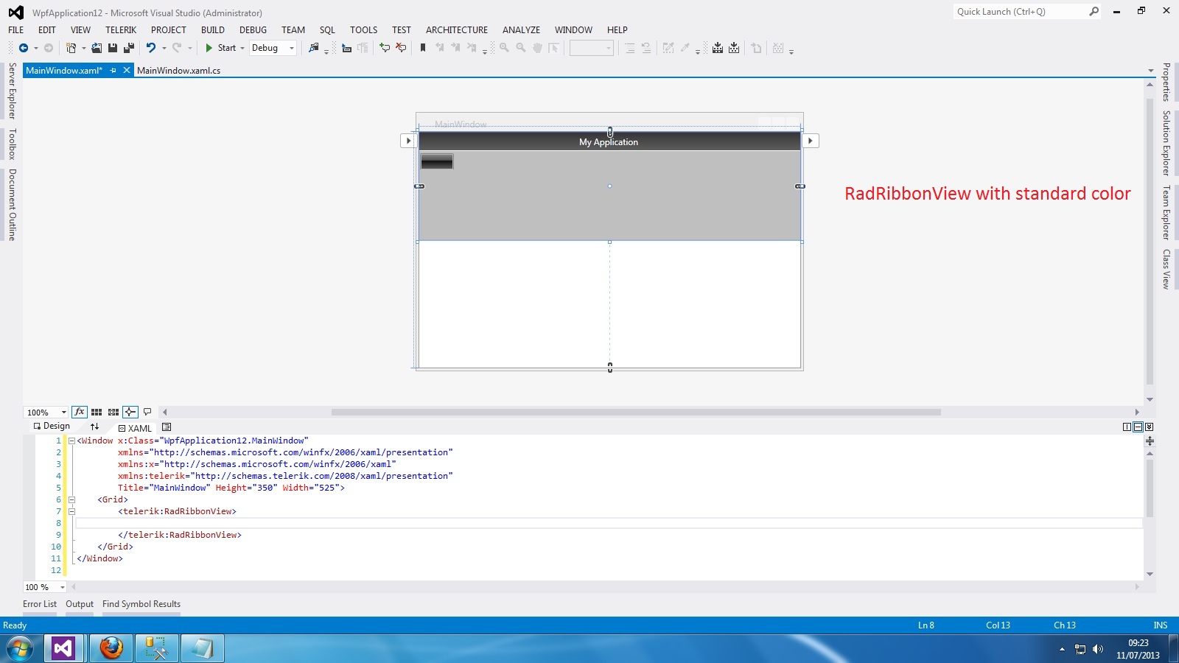Open Firefox from the taskbar
1179x663 pixels.
(x=112, y=648)
